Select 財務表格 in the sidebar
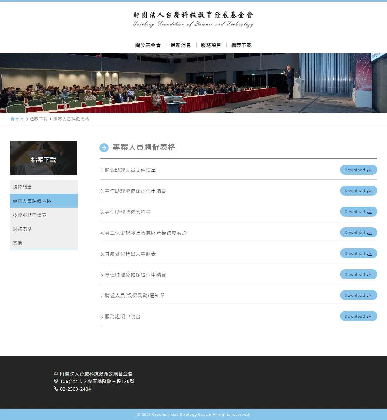The height and width of the screenshot is (420, 387). click(x=44, y=229)
